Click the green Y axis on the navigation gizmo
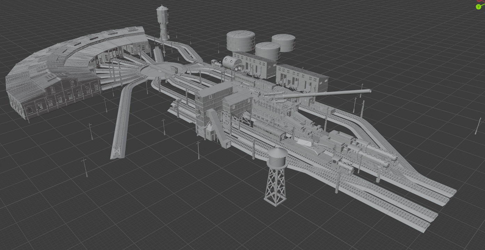The image size is (485, 250). [x=479, y=7]
